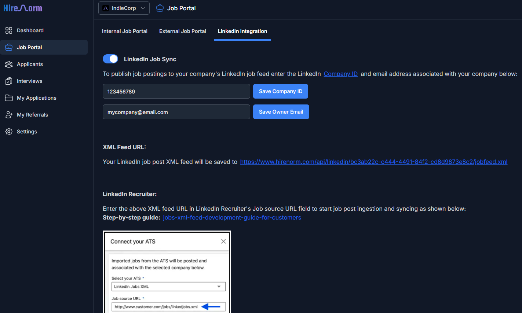Click the My Applications folder icon

(9, 98)
